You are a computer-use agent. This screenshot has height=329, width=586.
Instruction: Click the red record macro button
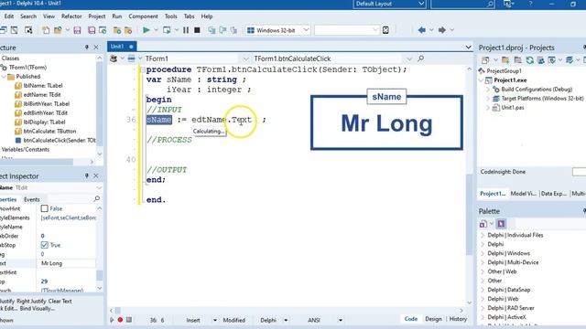click(x=120, y=320)
